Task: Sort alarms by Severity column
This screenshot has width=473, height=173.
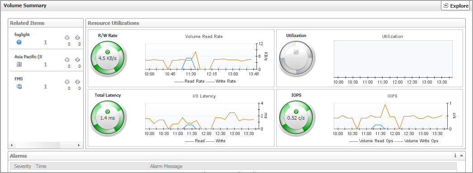Action: [x=23, y=166]
